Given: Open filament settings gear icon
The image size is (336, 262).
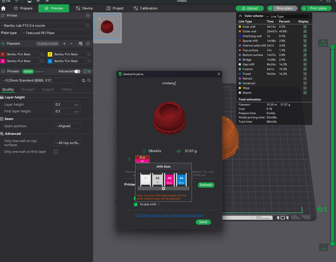Looking at the screenshot, I should coord(88,44).
